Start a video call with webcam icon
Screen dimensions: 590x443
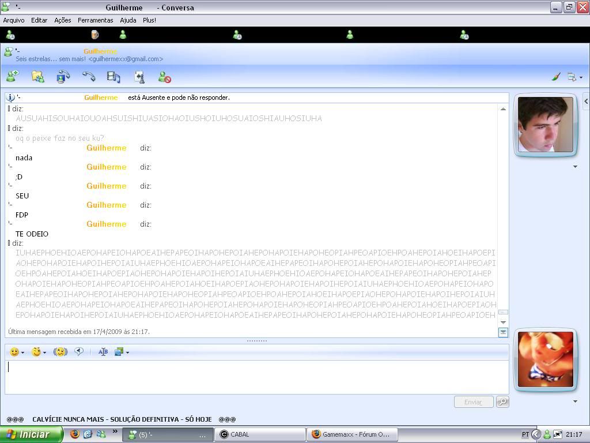click(63, 76)
